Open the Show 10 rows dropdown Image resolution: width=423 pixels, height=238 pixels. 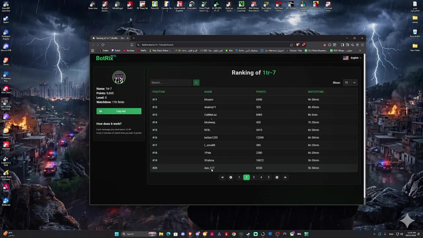tap(350, 83)
